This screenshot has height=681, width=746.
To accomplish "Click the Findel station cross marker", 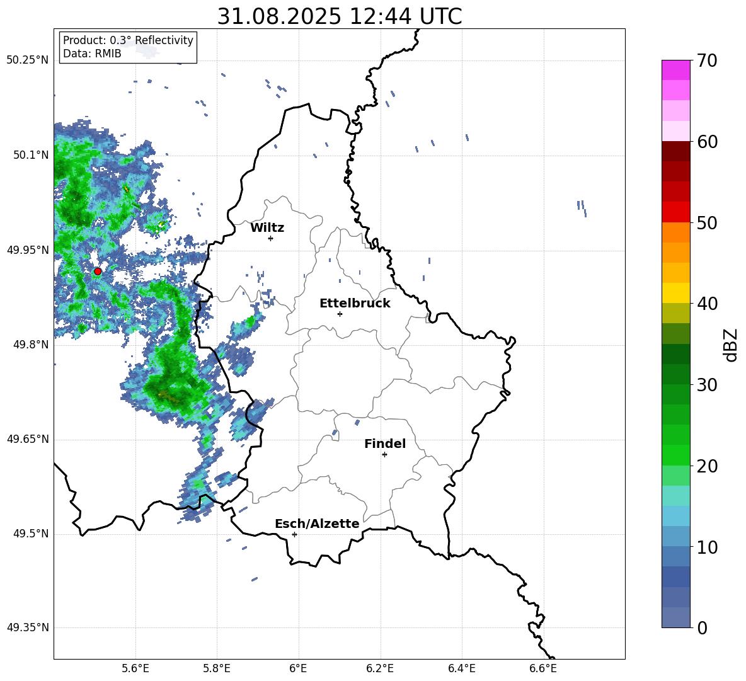I will click(x=384, y=455).
